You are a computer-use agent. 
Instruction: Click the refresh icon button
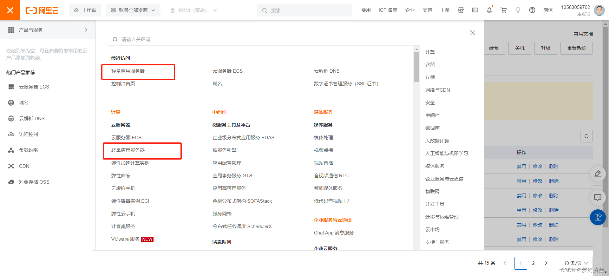click(x=586, y=136)
